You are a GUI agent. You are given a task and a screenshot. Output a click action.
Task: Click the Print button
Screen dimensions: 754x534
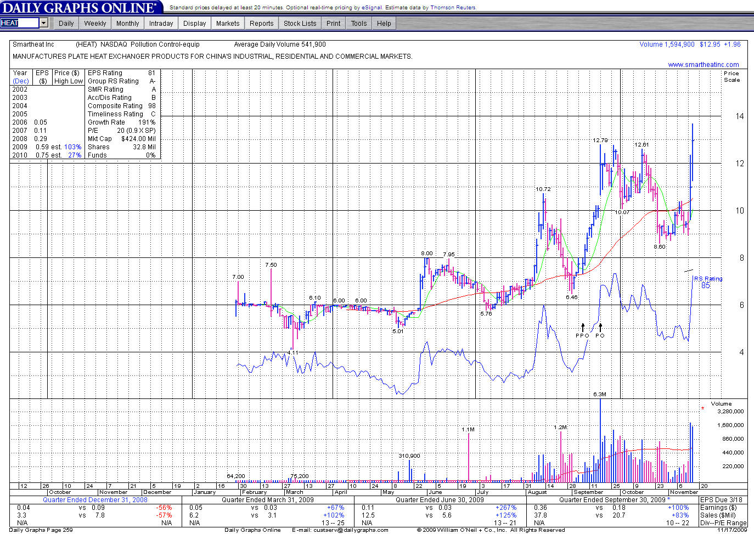click(333, 24)
